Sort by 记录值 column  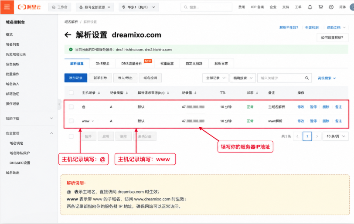(x=195, y=93)
